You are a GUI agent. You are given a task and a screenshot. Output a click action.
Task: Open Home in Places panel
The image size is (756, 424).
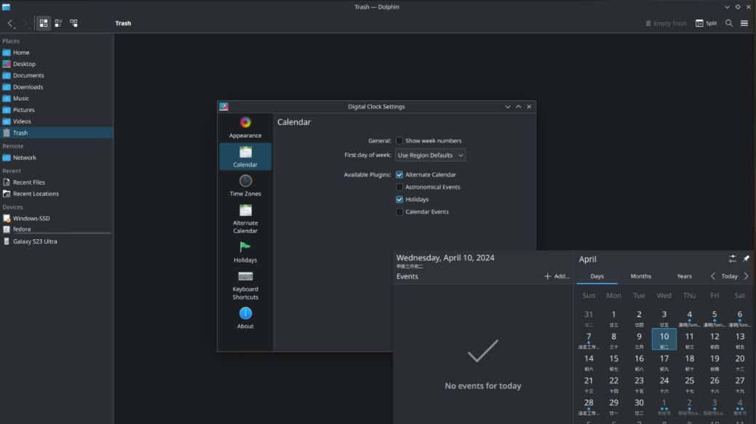[57, 52]
